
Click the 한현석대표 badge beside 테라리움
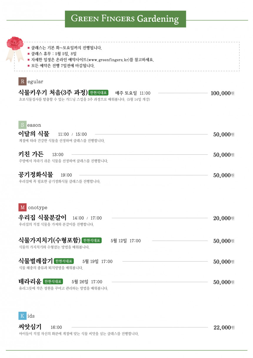53,282
